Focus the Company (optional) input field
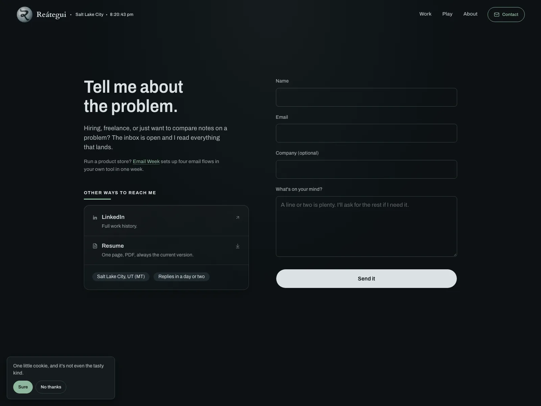541x406 pixels. click(x=366, y=169)
